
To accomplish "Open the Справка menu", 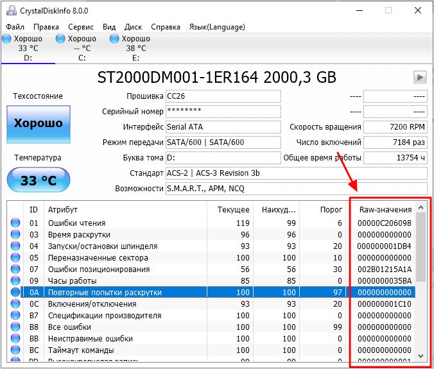I will 166,27.
